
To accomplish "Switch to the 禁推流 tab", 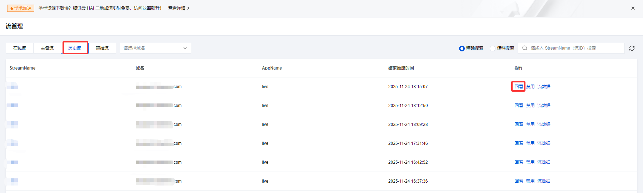I will click(102, 48).
